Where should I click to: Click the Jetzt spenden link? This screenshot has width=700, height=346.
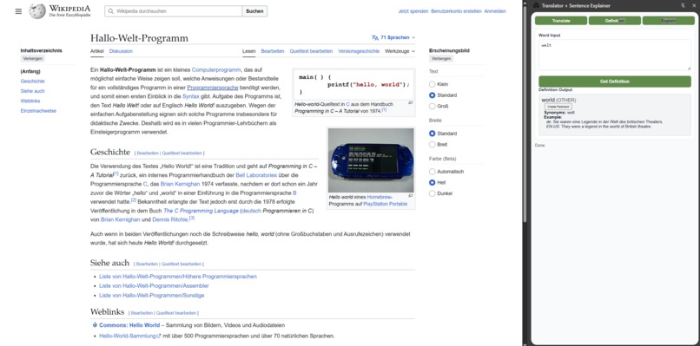[x=413, y=11]
